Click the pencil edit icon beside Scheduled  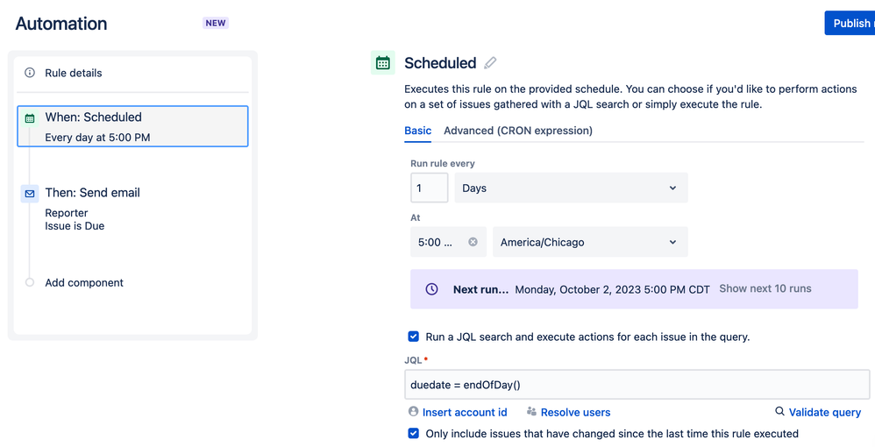click(x=490, y=63)
